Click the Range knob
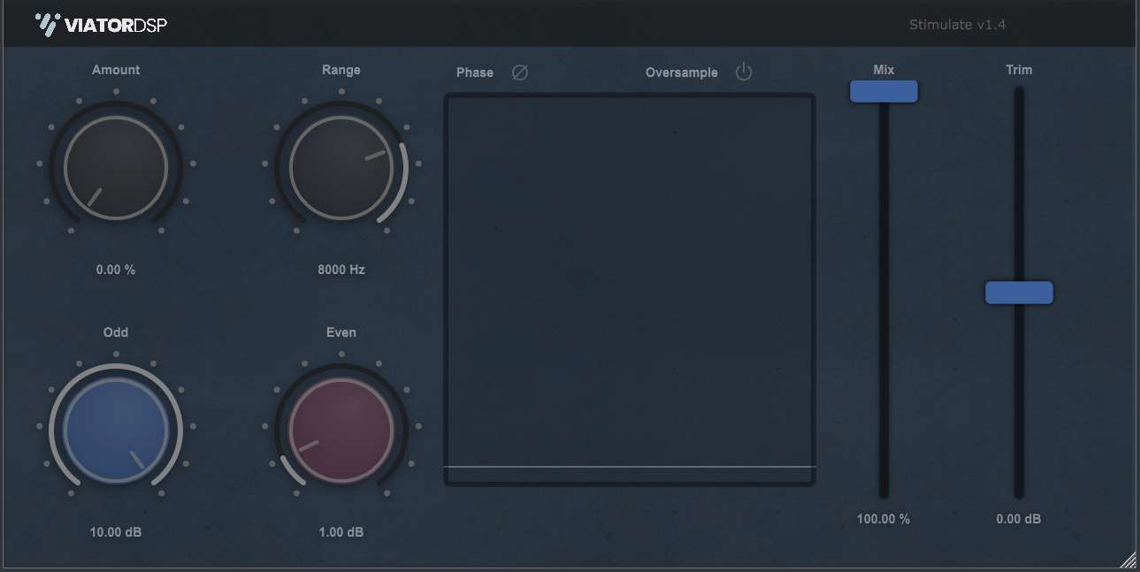 click(341, 167)
